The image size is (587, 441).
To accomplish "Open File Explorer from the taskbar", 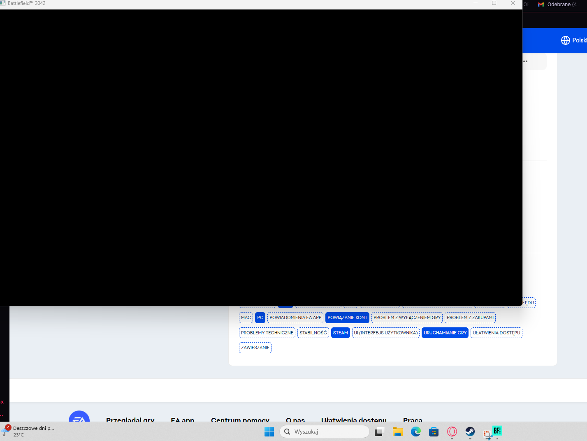I will pos(397,432).
